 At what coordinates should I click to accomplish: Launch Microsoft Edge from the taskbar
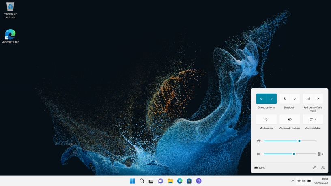pos(180,181)
